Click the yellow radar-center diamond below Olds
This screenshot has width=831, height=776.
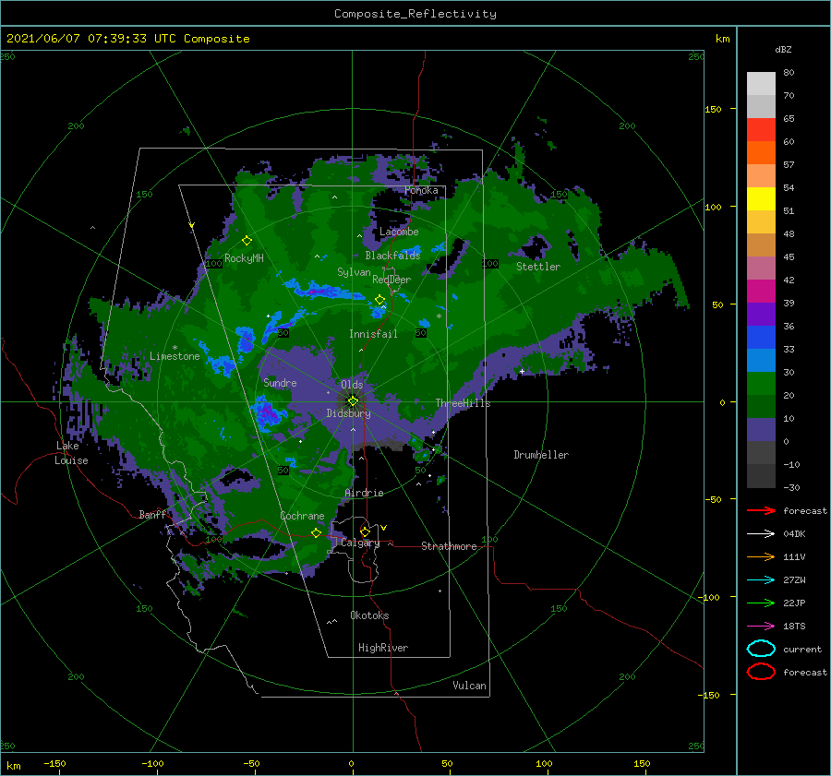click(x=353, y=401)
